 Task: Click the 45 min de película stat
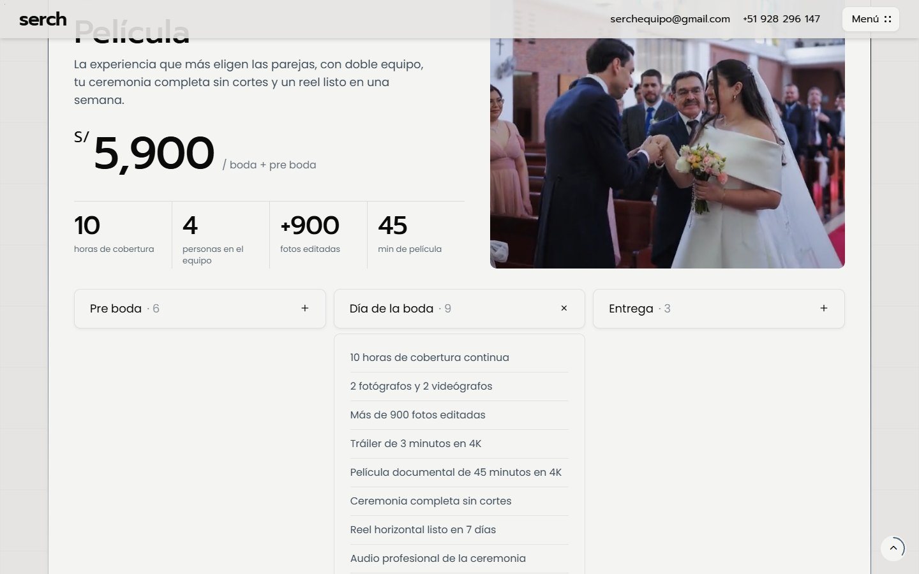pyautogui.click(x=410, y=234)
